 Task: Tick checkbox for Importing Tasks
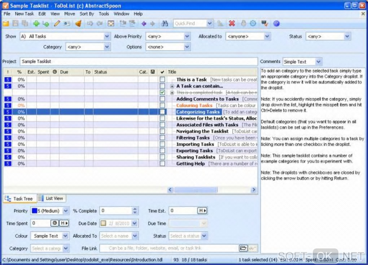(162, 144)
